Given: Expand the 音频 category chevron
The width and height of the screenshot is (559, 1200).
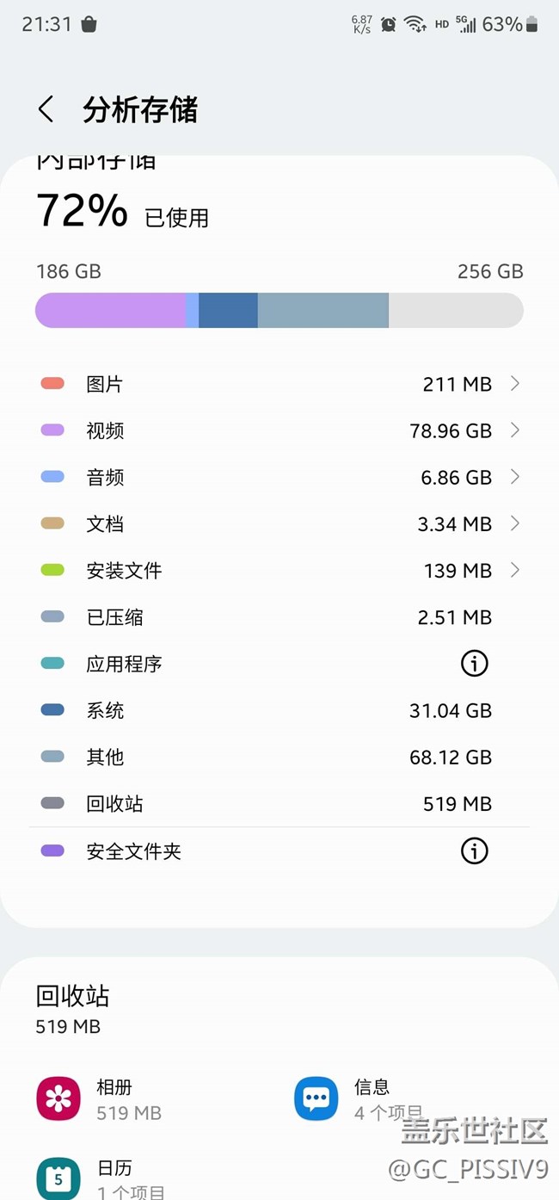Looking at the screenshot, I should pos(515,477).
